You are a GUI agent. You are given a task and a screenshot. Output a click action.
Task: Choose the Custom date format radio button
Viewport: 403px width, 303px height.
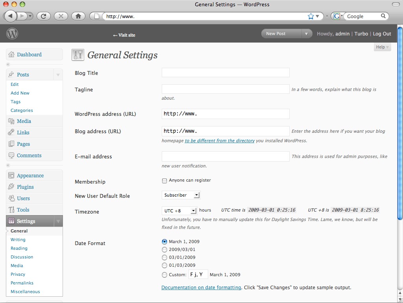165,275
